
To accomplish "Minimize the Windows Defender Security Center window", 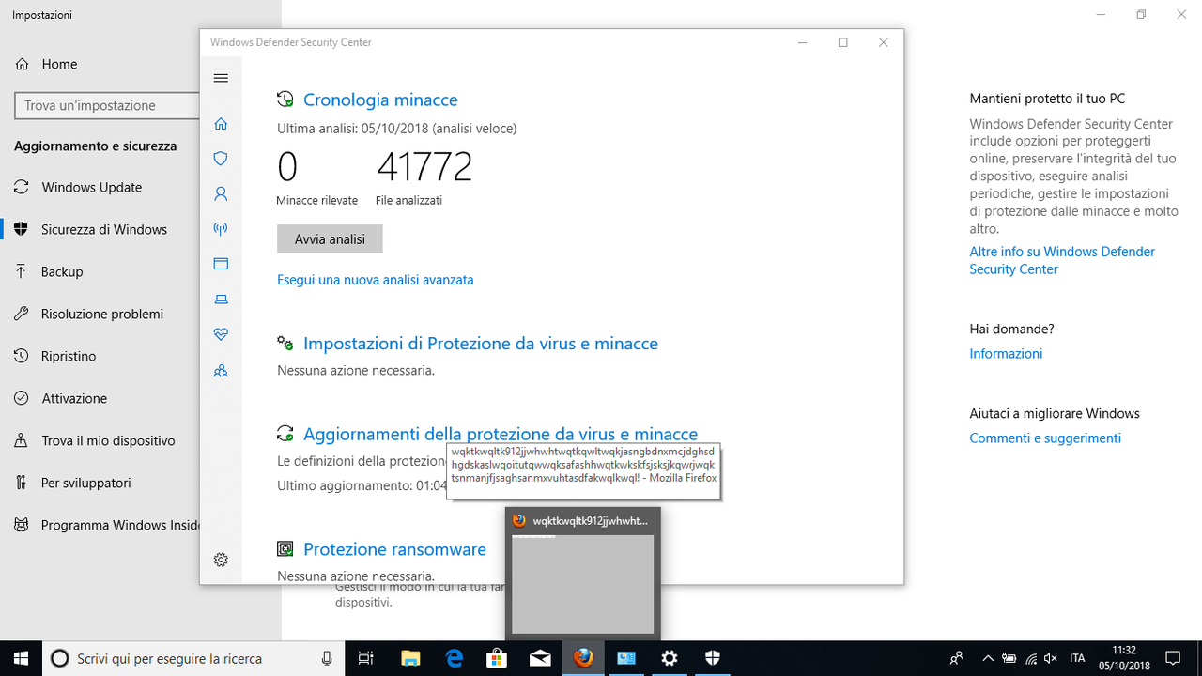I will point(803,42).
